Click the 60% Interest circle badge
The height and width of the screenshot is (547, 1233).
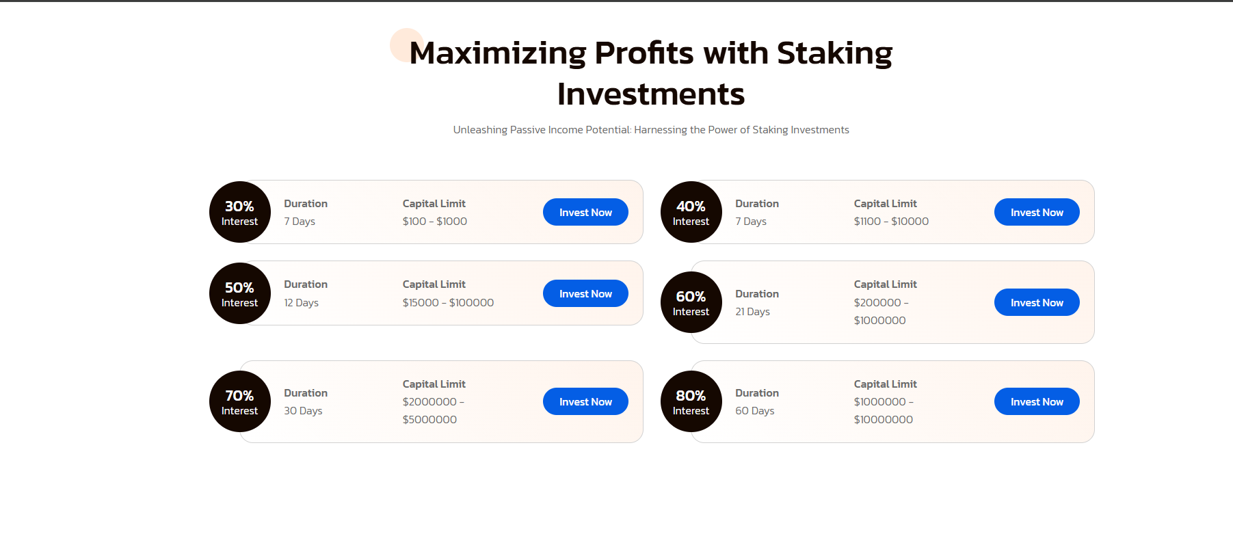click(691, 302)
